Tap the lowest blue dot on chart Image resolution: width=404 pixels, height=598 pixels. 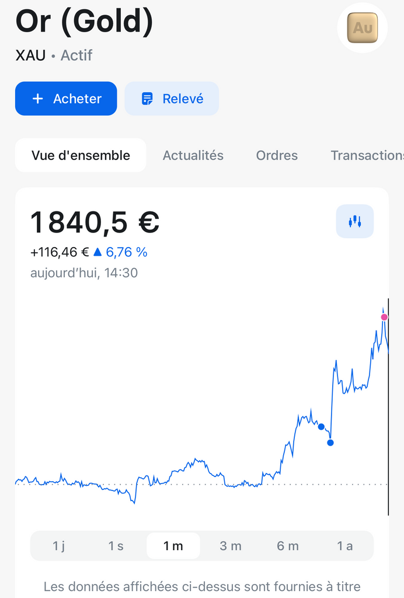pos(330,443)
